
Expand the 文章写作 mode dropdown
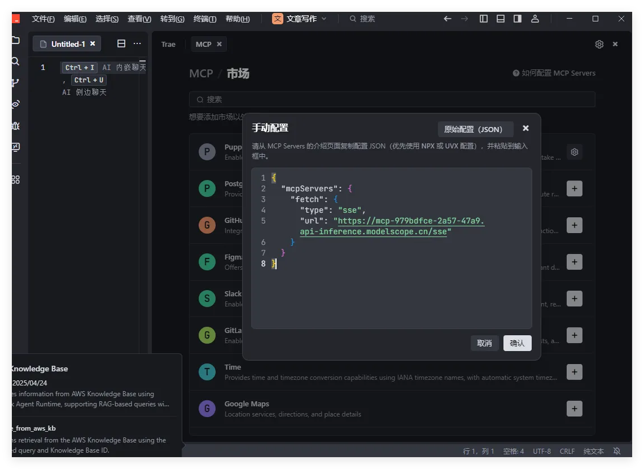tap(300, 19)
